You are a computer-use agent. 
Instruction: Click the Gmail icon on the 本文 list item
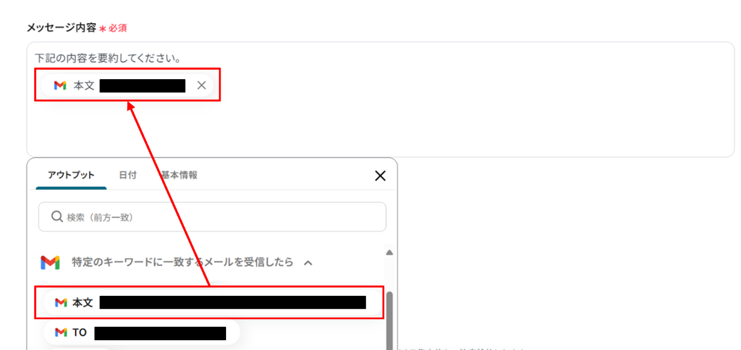pos(61,303)
